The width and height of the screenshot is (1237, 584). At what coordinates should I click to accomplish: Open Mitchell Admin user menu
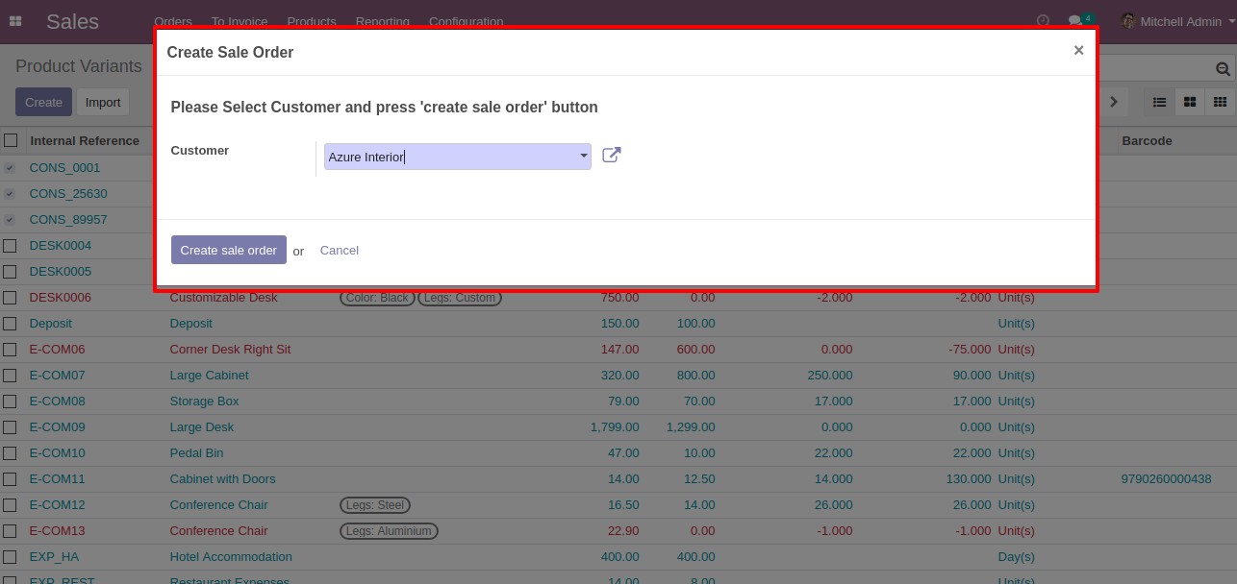pyautogui.click(x=1178, y=21)
